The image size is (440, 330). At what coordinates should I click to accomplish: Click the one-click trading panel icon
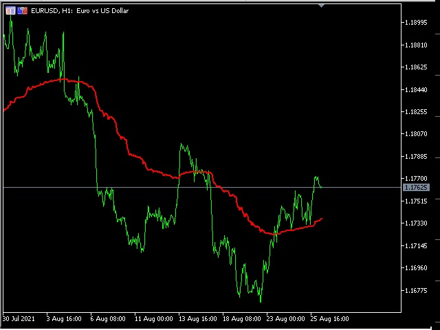tap(23, 11)
